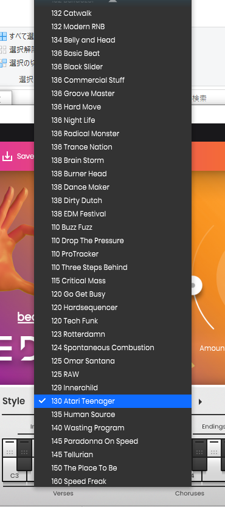Screen dimensions: 225x507
Task: Click the next style right arrow
Action: (201, 402)
